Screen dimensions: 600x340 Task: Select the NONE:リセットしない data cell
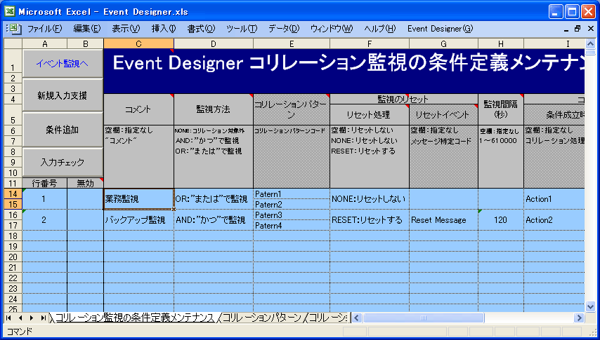[x=370, y=199]
